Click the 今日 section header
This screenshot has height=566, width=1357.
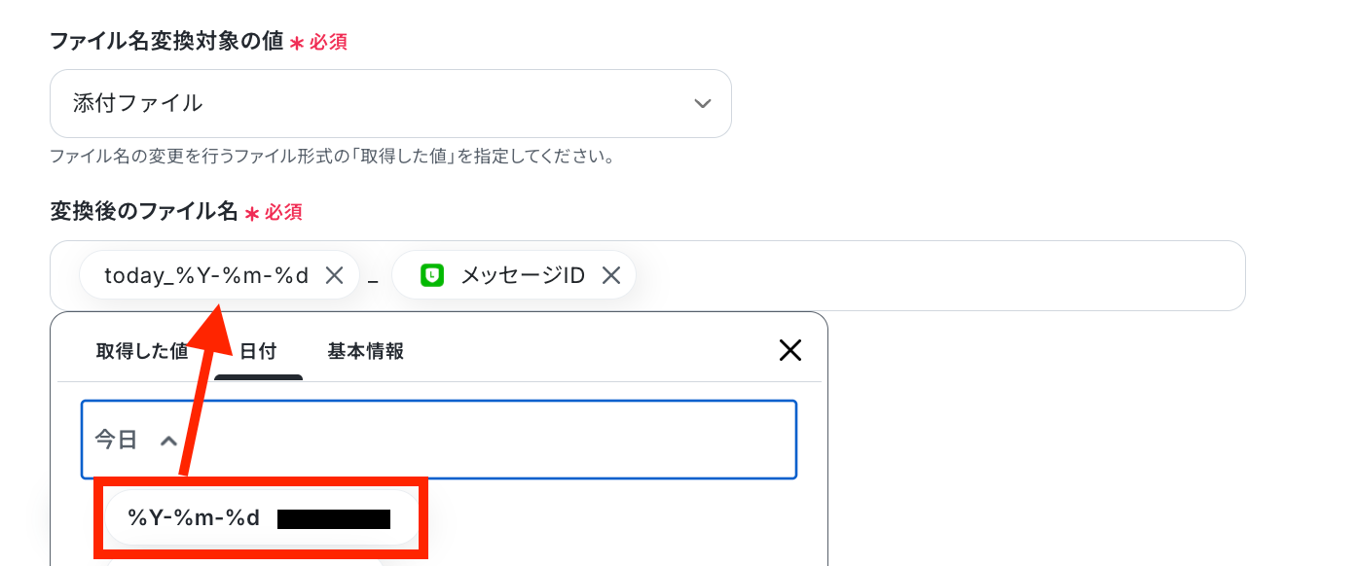[438, 440]
